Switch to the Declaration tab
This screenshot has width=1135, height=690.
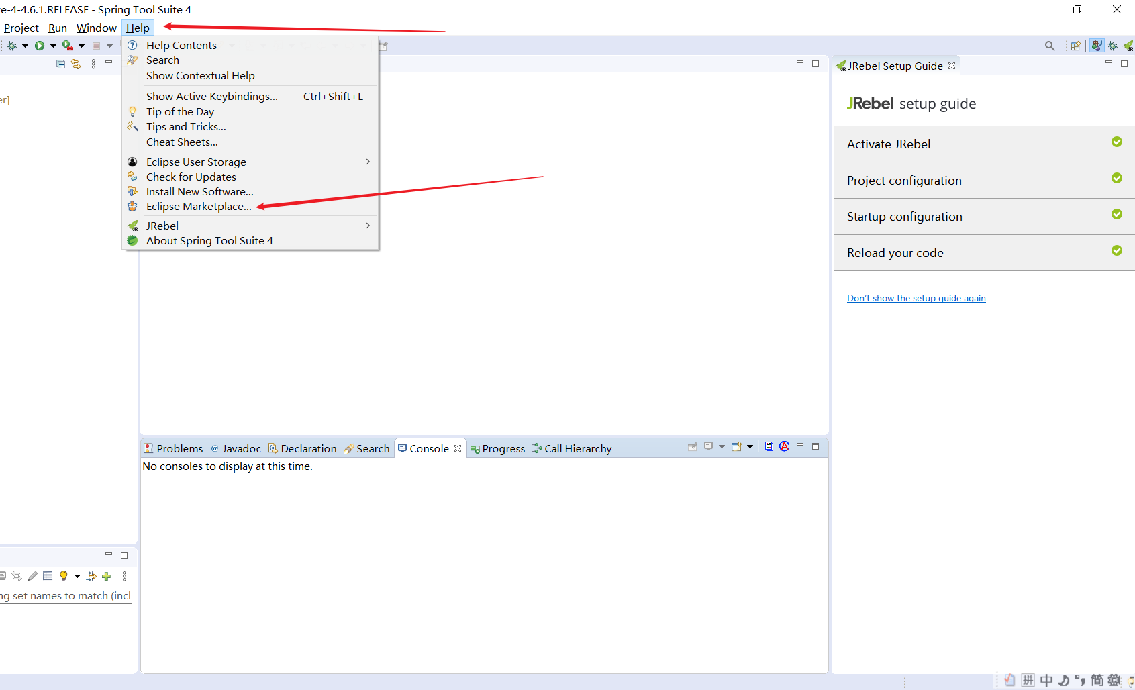pos(302,448)
